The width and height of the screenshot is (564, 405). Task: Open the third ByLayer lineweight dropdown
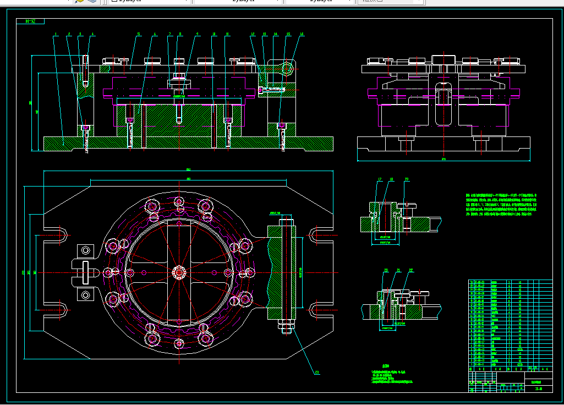319,2
